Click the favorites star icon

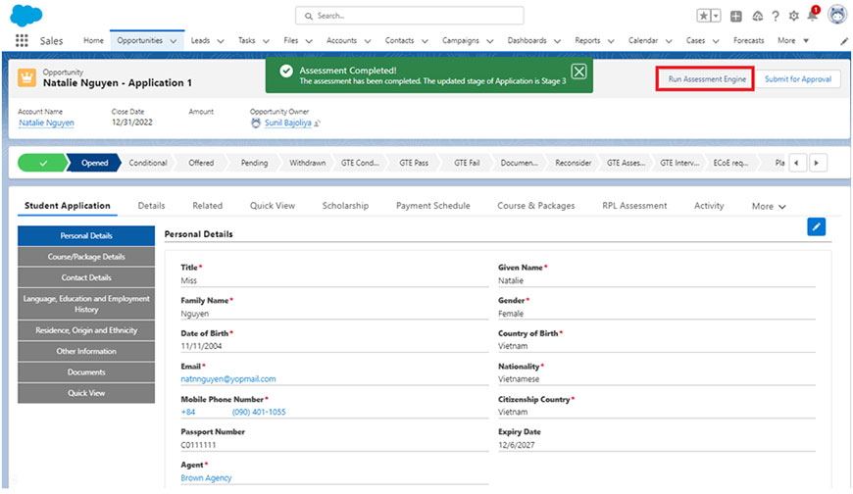(x=704, y=16)
